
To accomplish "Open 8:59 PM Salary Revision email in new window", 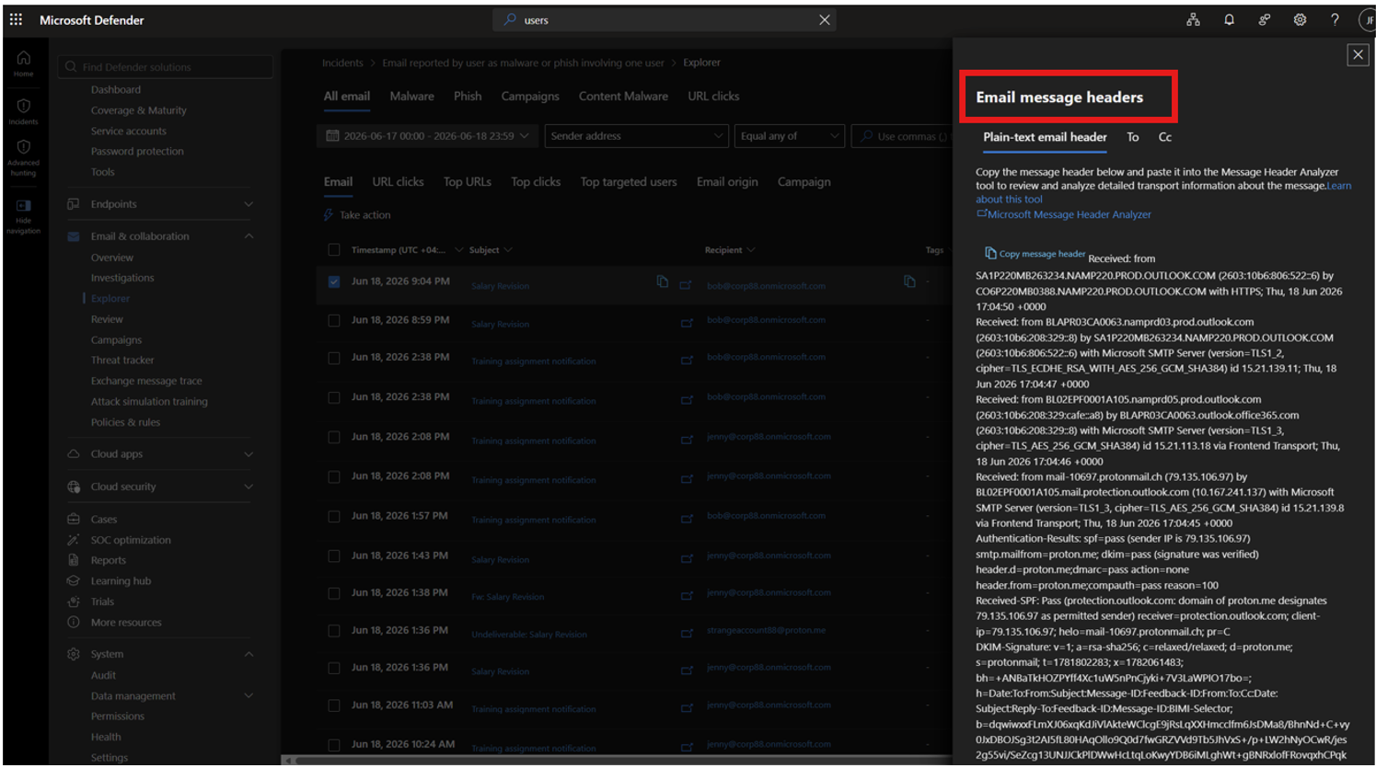I will coord(686,323).
